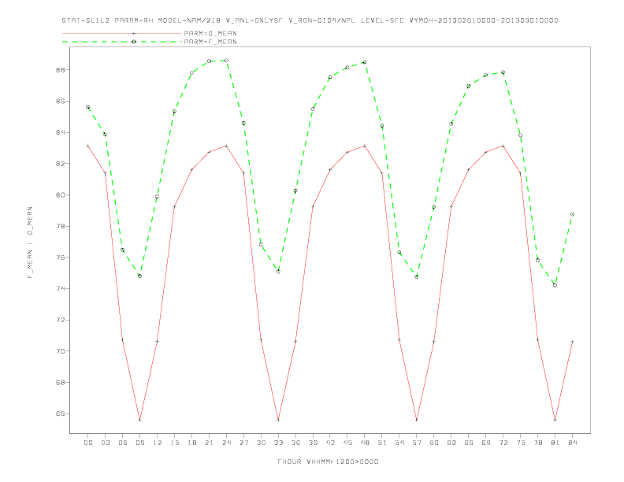Select the O_MEAN minimum marker at hour 57
Screen dimensions: 624x482
417,420
